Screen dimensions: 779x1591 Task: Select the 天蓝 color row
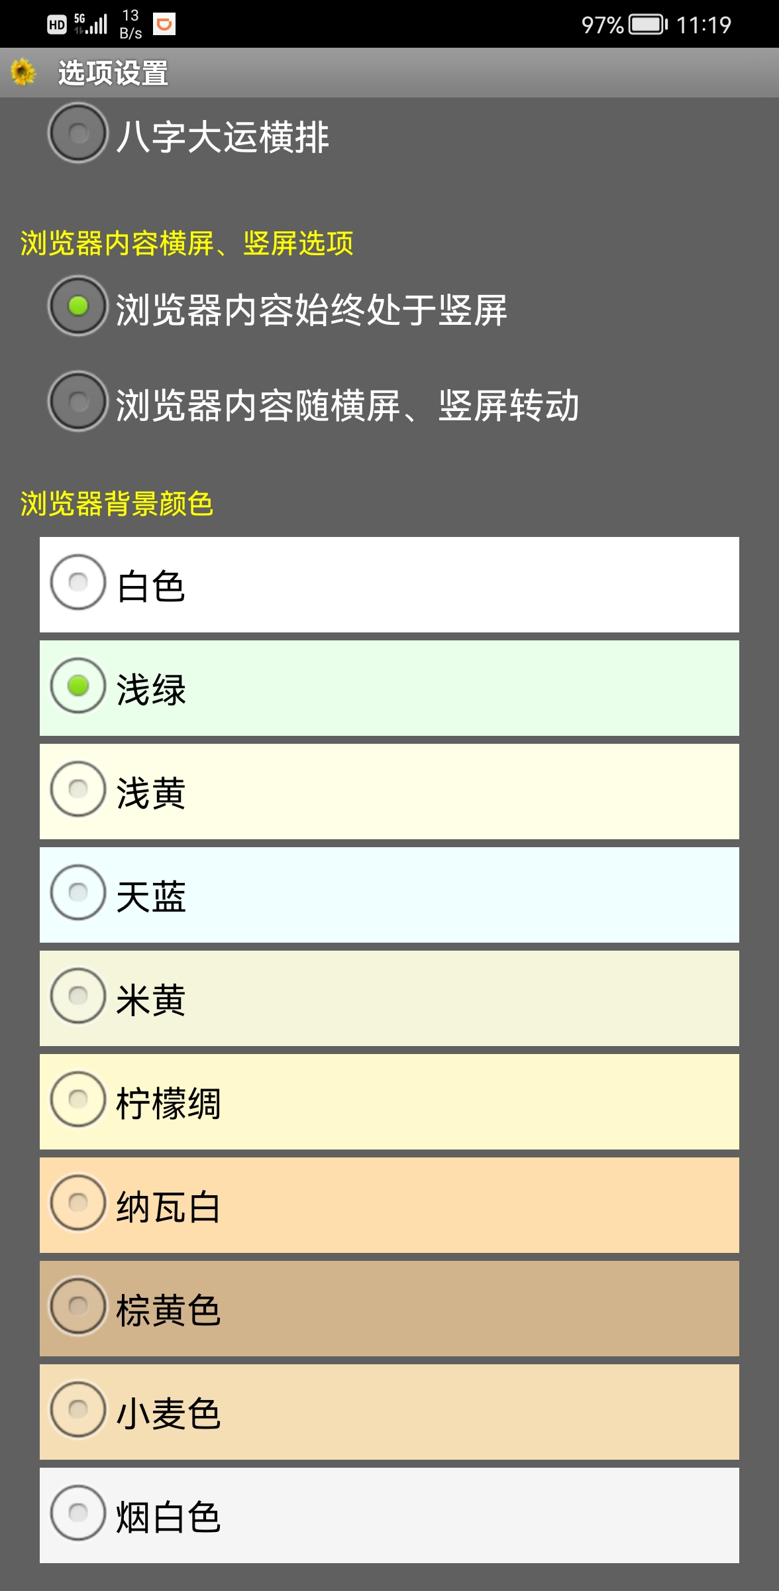(78, 893)
